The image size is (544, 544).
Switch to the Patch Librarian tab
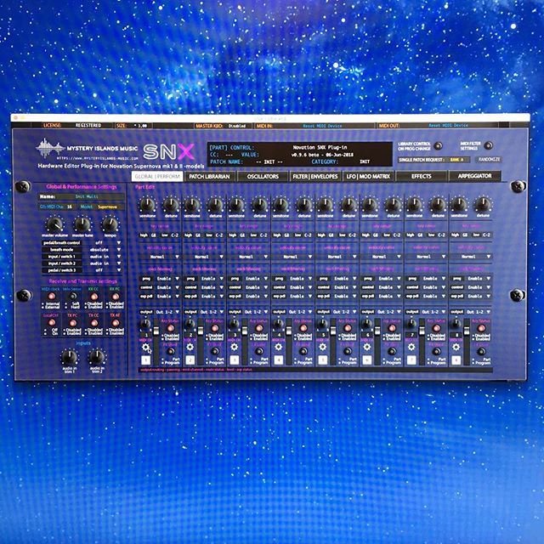(210, 177)
